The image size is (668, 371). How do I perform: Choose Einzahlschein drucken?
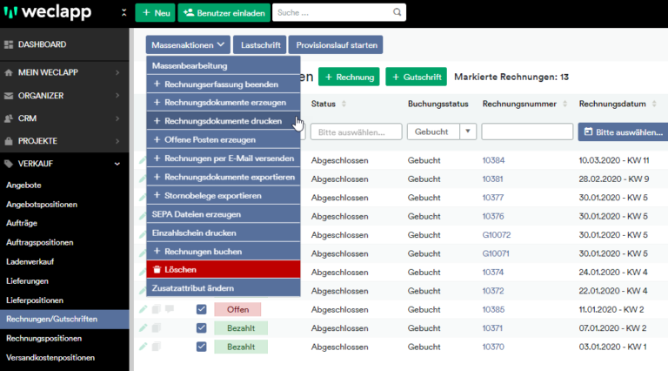coord(224,233)
